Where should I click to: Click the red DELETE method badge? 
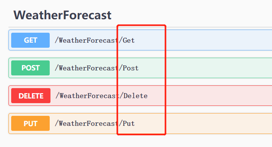(31, 96)
